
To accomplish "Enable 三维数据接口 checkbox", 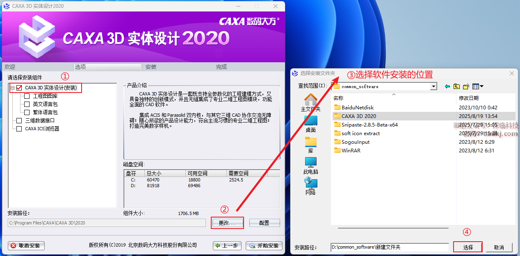I will coord(19,120).
